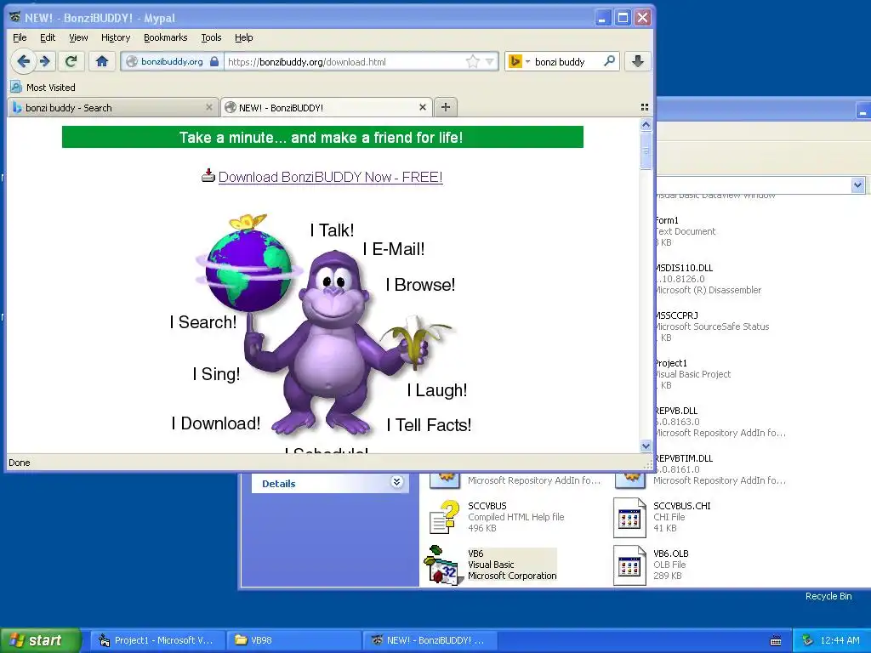The height and width of the screenshot is (653, 871).
Task: Switch to Project1 - Microsoft V... taskbar button
Action: [157, 640]
